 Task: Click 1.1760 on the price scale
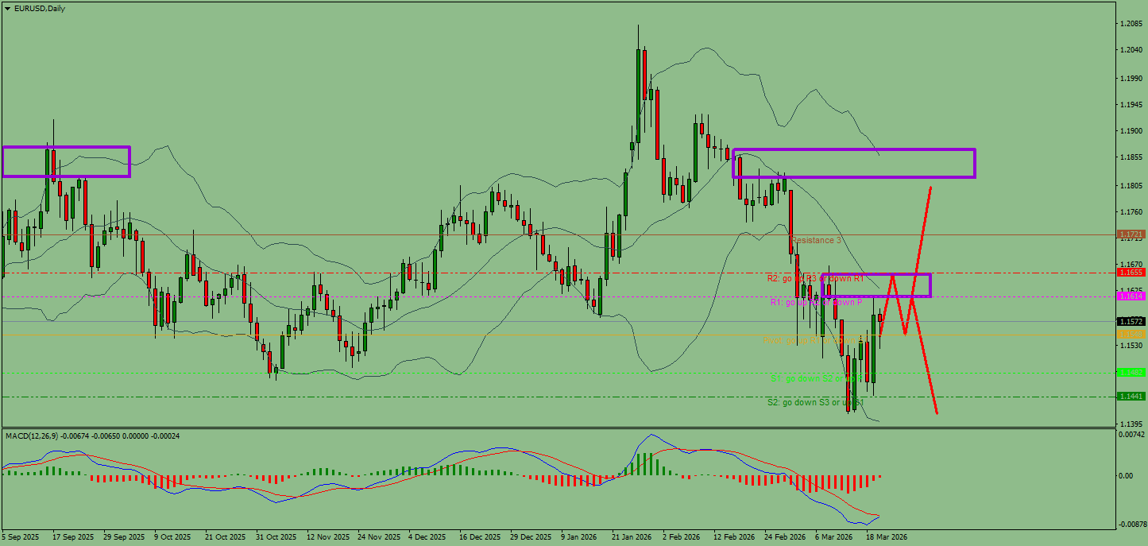pyautogui.click(x=1131, y=212)
